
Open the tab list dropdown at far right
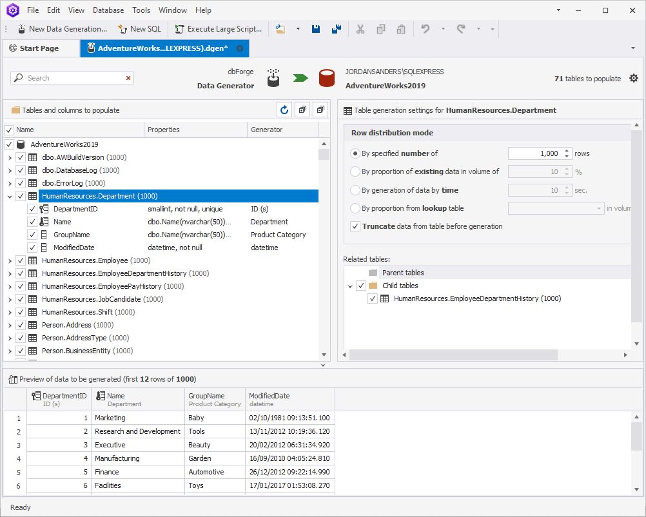[633, 48]
